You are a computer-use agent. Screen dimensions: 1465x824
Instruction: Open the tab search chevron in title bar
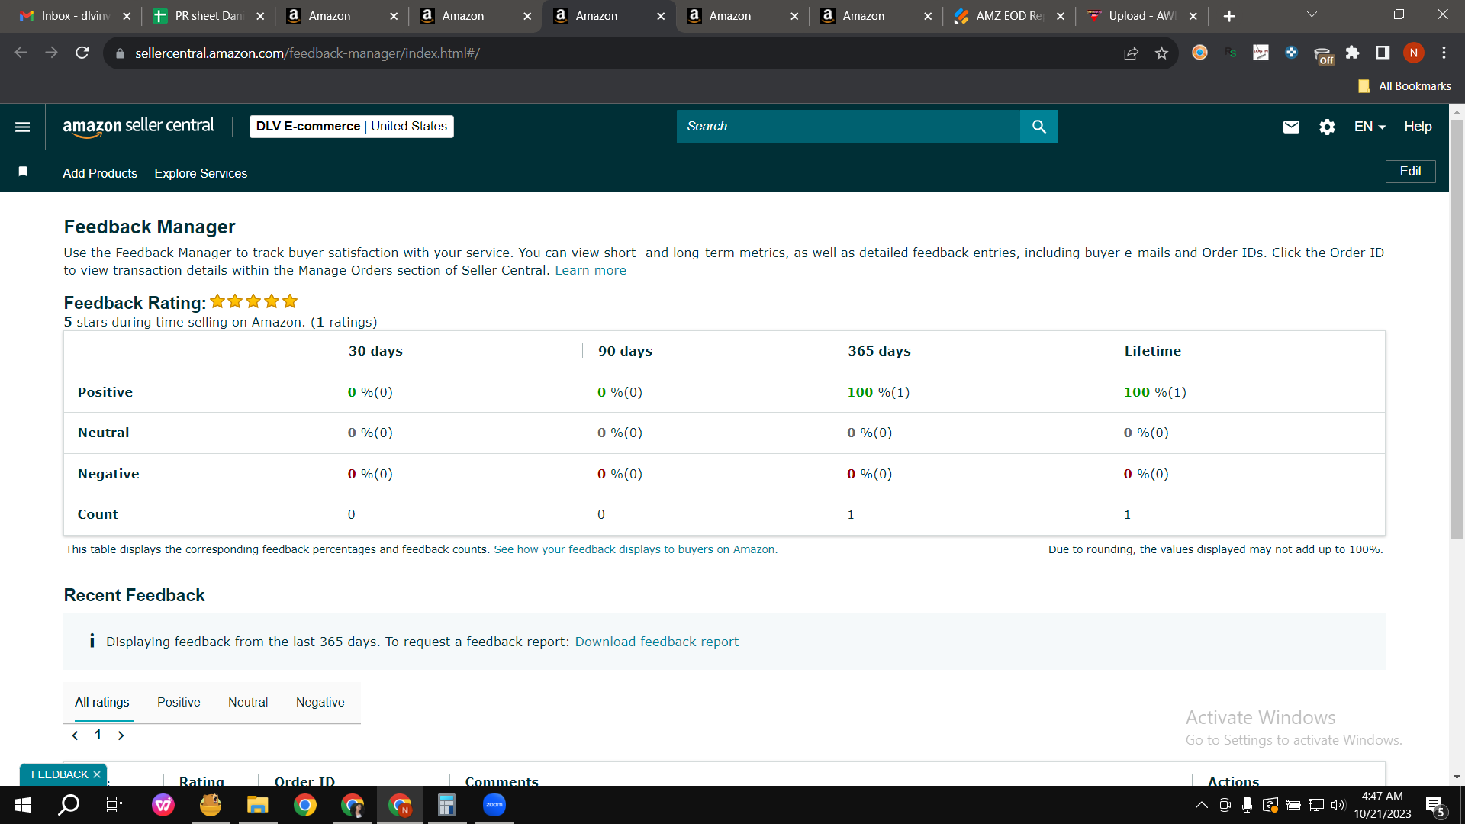[1312, 15]
